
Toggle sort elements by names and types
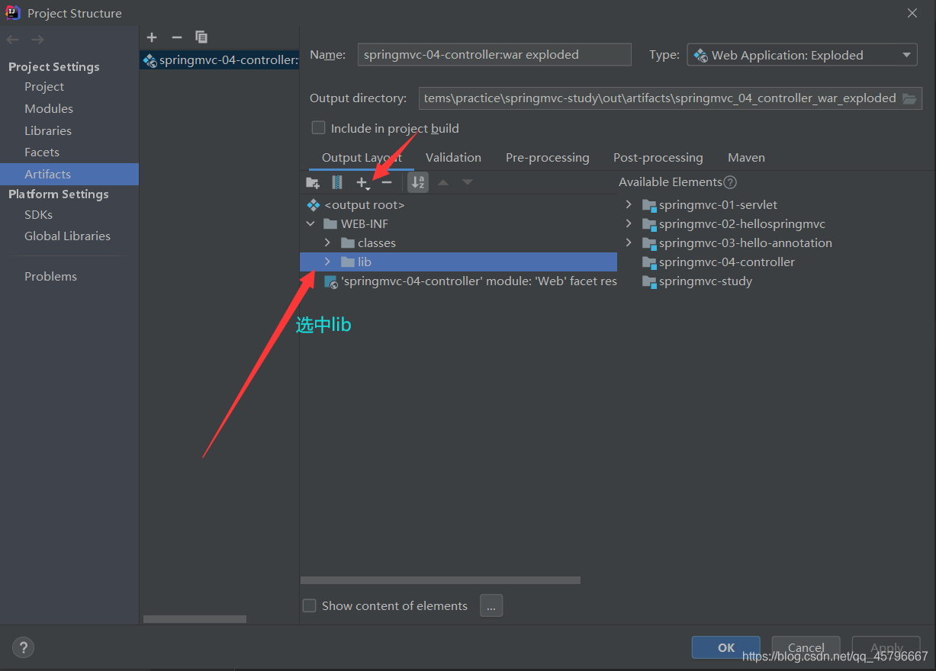tap(418, 182)
